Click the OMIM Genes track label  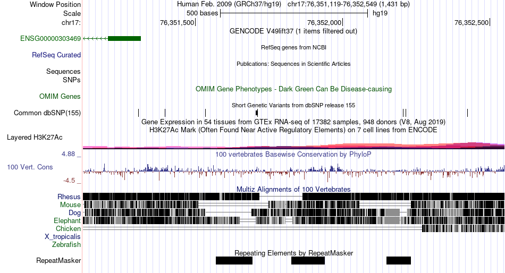(x=60, y=97)
